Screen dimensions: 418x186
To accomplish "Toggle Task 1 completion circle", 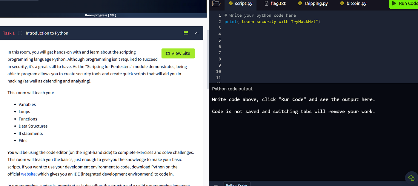I will pos(20,33).
